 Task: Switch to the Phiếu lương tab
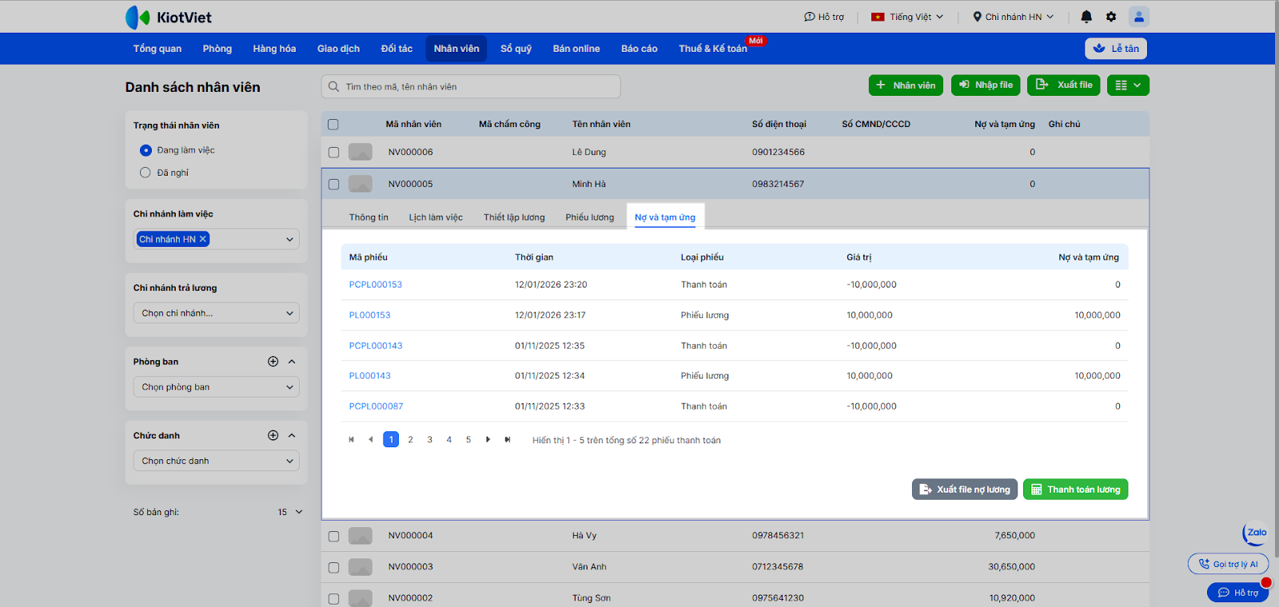coord(589,217)
